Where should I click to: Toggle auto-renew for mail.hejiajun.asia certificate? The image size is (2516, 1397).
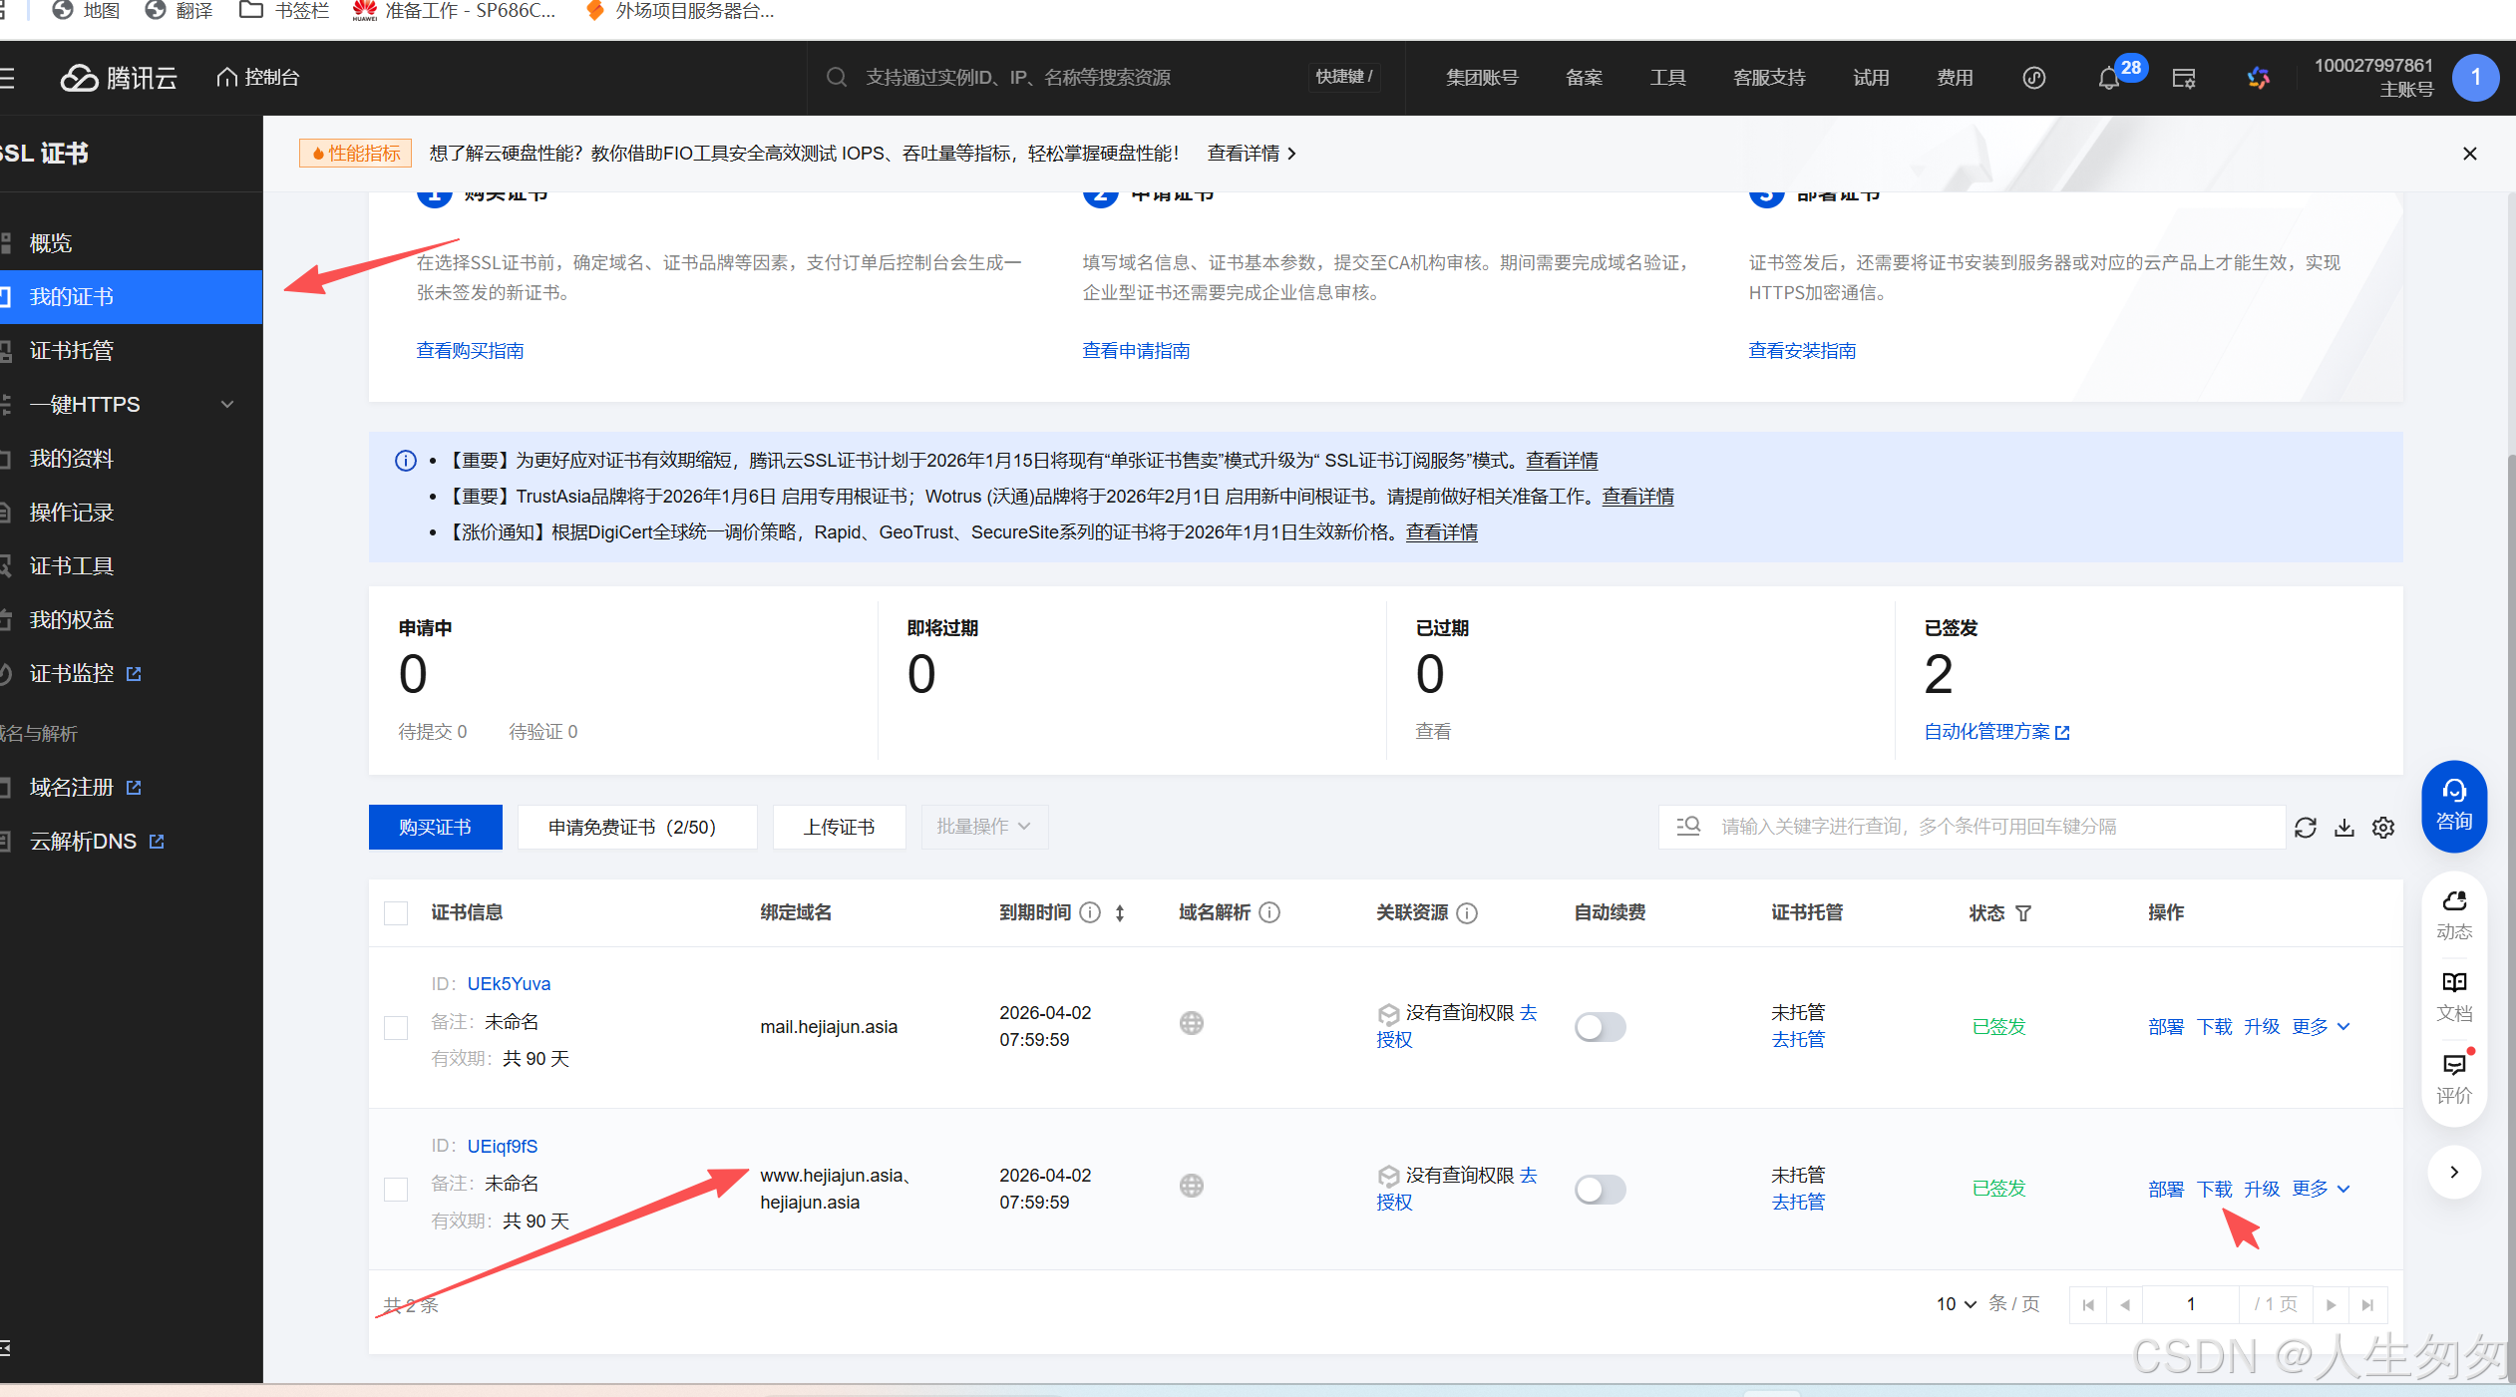tap(1600, 1026)
